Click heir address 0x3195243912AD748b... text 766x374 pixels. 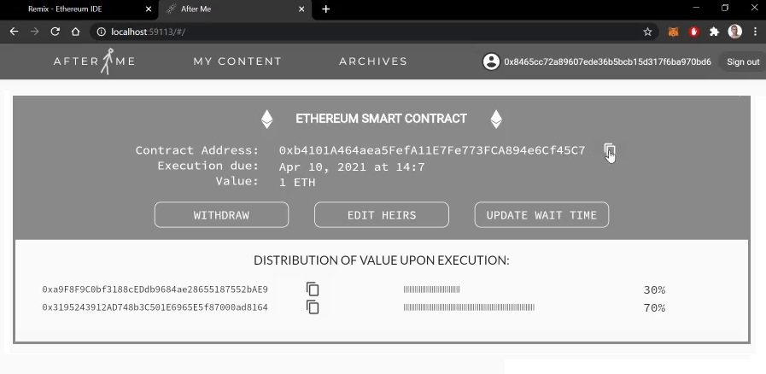tap(155, 307)
